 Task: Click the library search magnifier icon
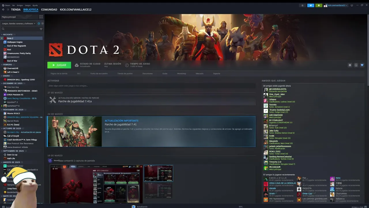coord(3,29)
